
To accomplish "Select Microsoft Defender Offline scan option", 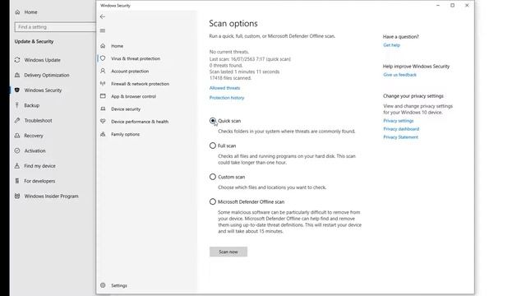I will click(x=213, y=201).
